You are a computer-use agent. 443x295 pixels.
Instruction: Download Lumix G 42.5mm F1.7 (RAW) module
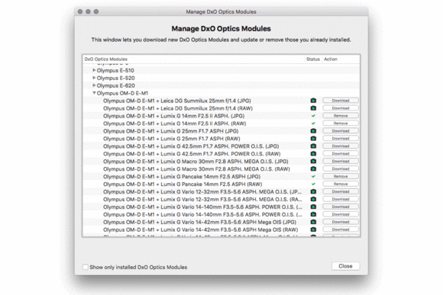pos(341,154)
